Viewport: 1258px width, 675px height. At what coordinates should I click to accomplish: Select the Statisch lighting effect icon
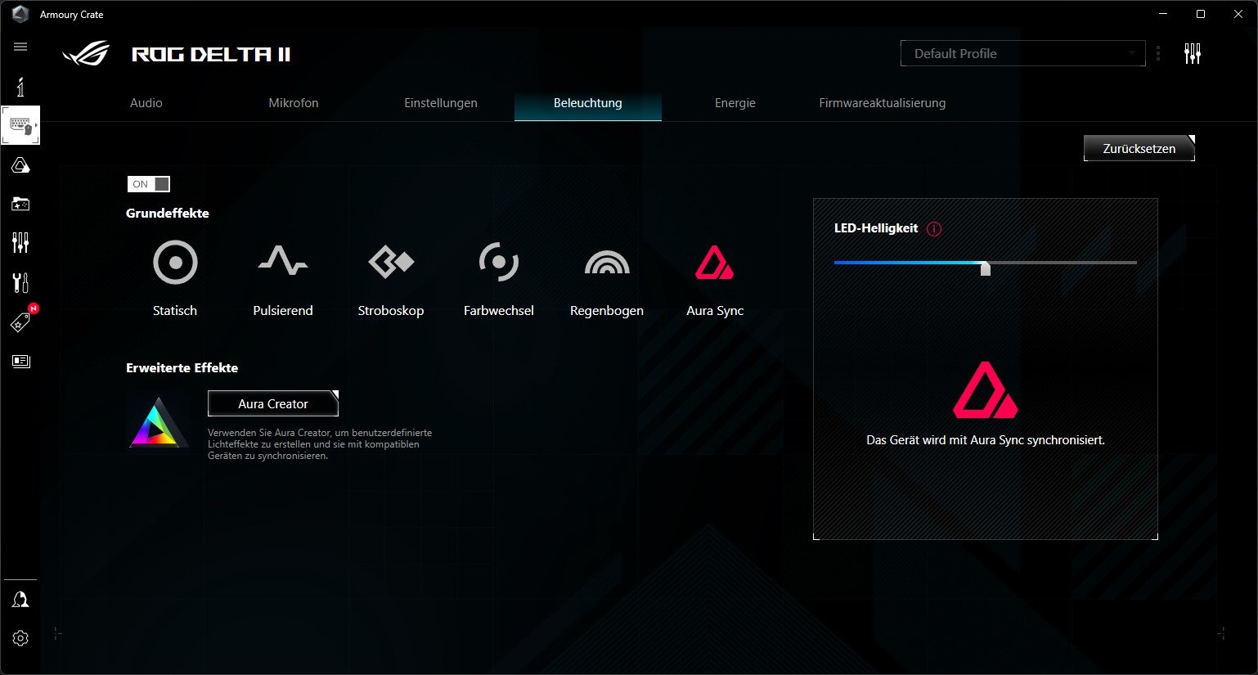point(175,263)
